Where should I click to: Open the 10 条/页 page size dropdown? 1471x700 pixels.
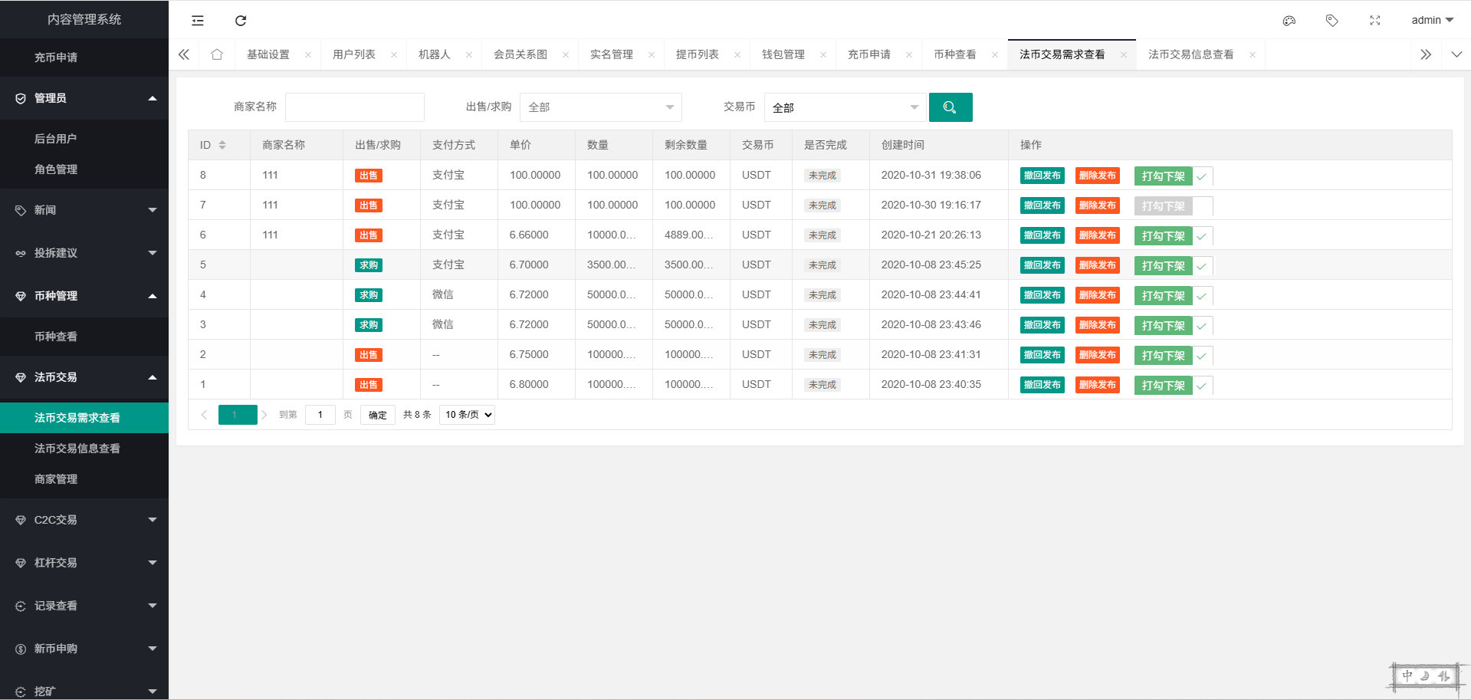pos(468,415)
